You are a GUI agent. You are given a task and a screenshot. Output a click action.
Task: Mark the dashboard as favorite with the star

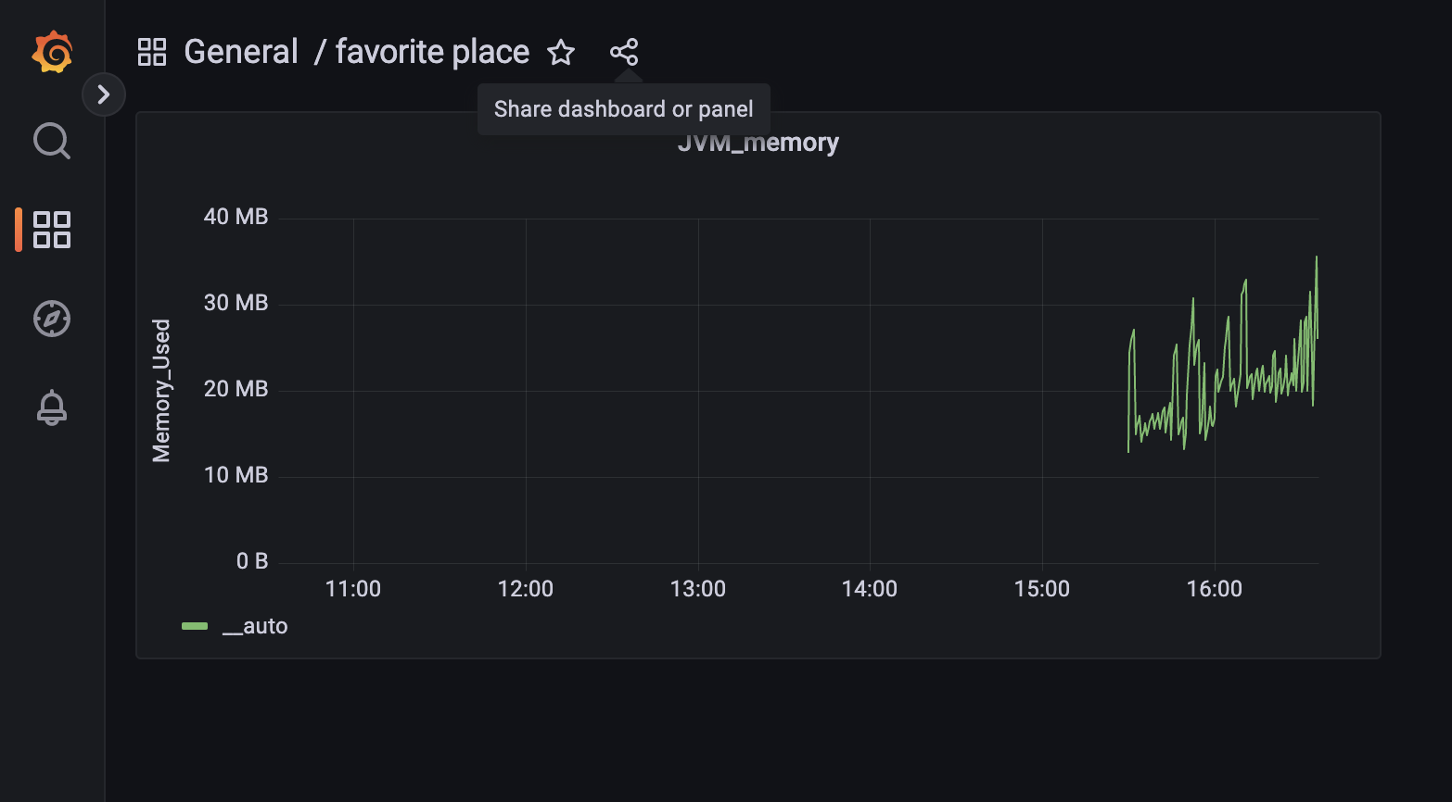coord(561,54)
